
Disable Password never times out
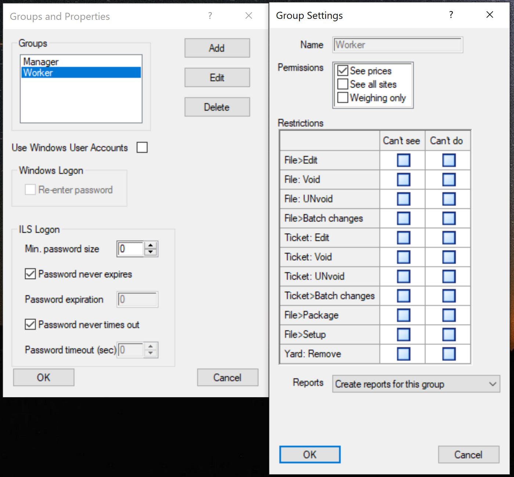30,324
